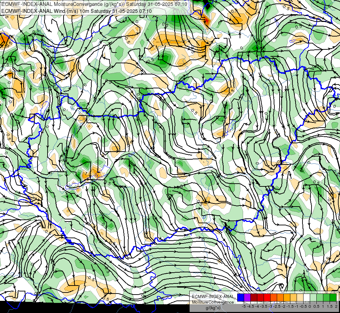Click the Wind (m/s) 10m title line

(76, 11)
